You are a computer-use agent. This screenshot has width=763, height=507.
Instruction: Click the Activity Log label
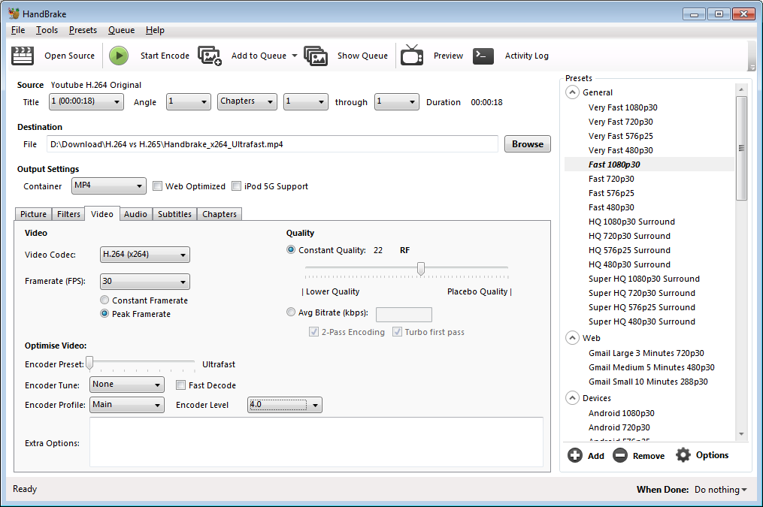pyautogui.click(x=526, y=56)
